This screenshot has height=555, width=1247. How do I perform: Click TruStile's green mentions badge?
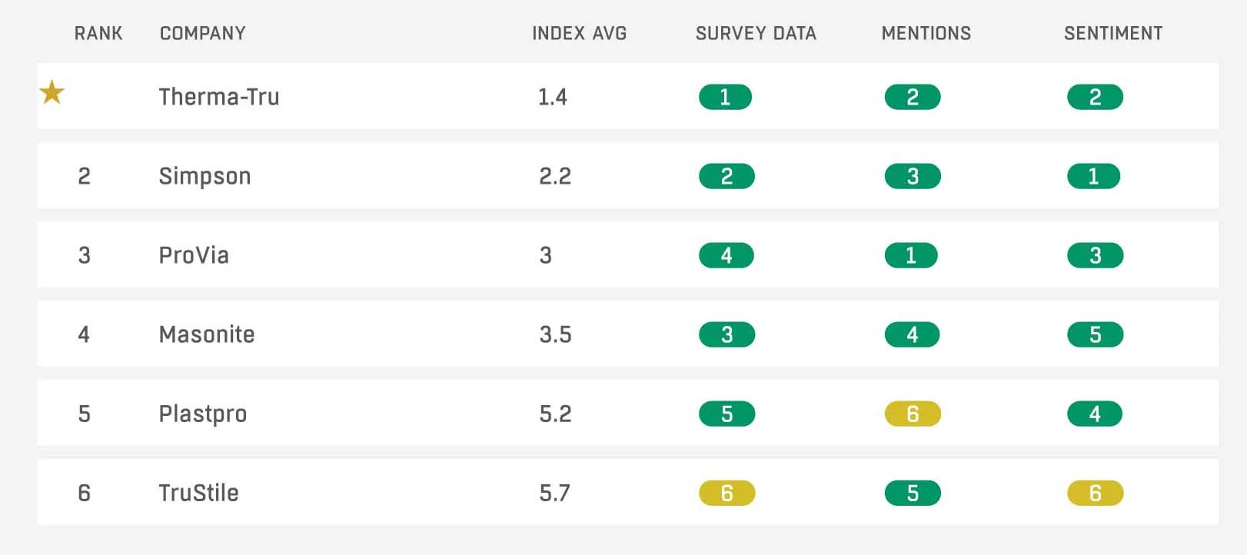pyautogui.click(x=913, y=493)
